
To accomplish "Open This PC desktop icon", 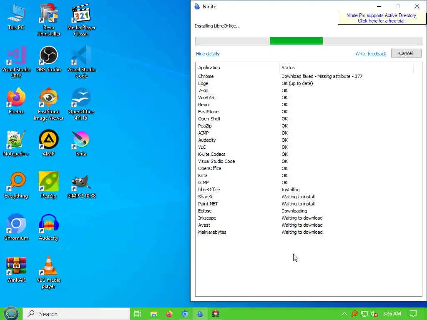I will (x=16, y=17).
